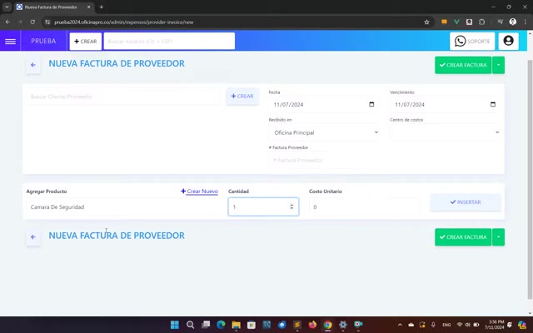The height and width of the screenshot is (333, 533).
Task: Show hidden system tray icons
Action: 400,325
